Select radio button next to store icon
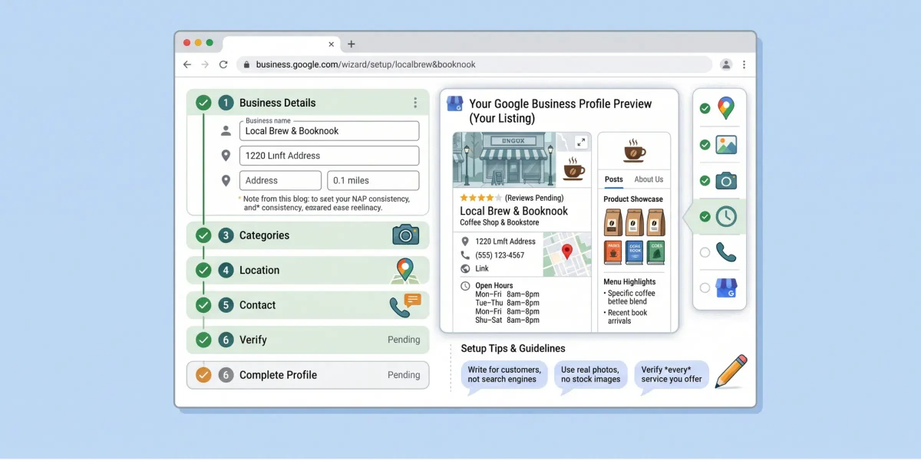The width and height of the screenshot is (921, 460). (x=705, y=288)
